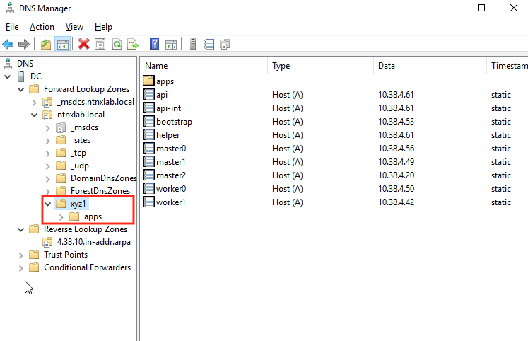Collapse the xyz1 tree node
528x341 pixels.
[47, 204]
